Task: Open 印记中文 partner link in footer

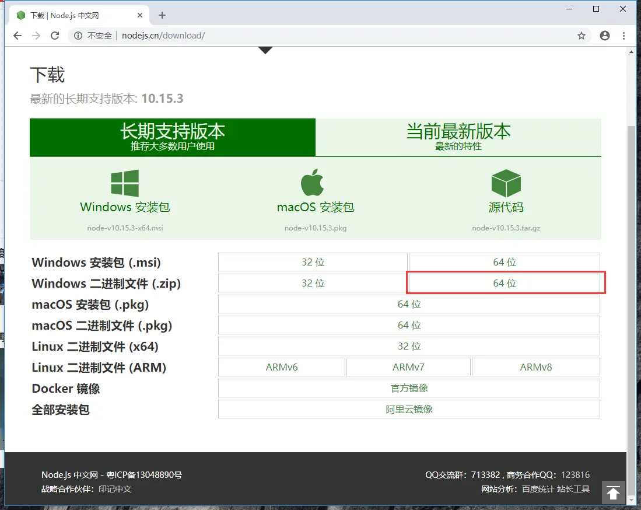Action: click(115, 489)
